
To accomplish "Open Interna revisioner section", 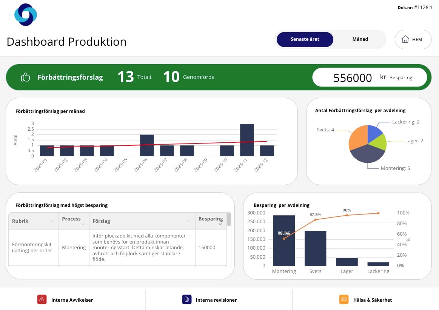I will pyautogui.click(x=216, y=300).
